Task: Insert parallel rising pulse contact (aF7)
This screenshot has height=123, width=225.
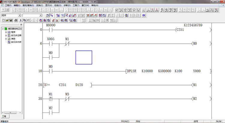Action: [x=171, y=10]
